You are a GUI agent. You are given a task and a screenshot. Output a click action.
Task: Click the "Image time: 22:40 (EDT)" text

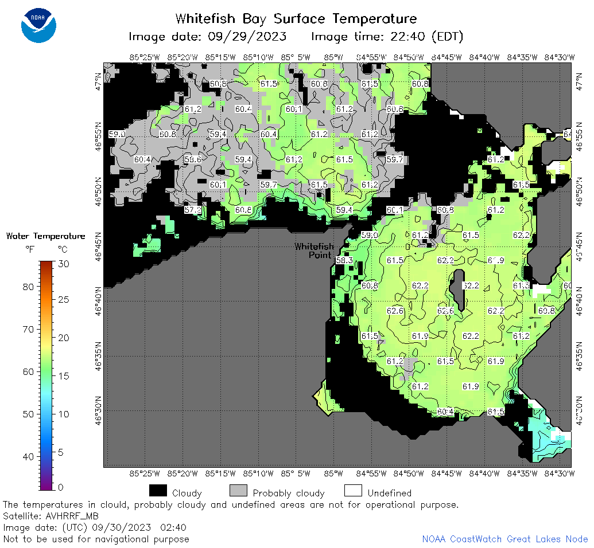[387, 37]
